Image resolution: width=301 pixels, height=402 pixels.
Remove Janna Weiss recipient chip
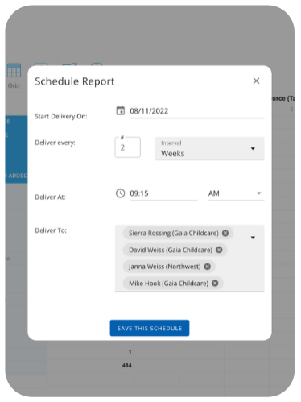click(x=207, y=267)
